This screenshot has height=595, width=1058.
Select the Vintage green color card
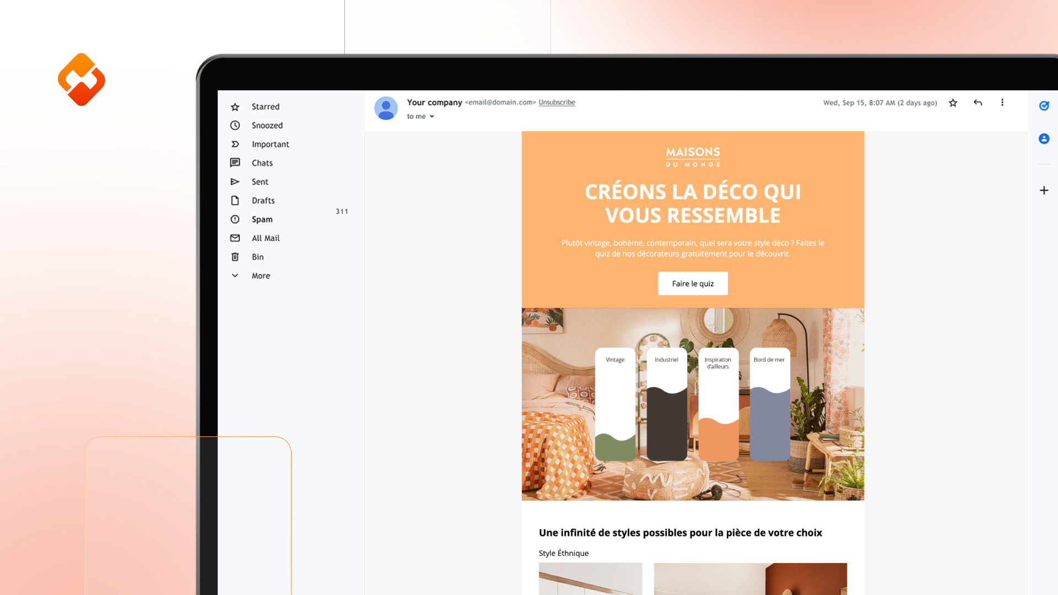(615, 404)
